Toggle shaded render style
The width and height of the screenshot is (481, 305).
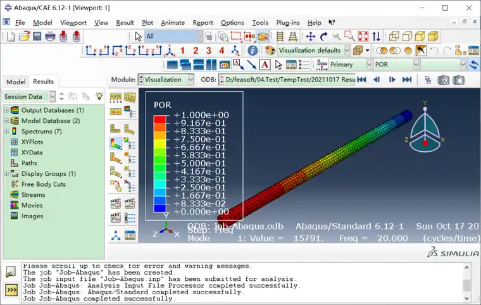point(433,37)
